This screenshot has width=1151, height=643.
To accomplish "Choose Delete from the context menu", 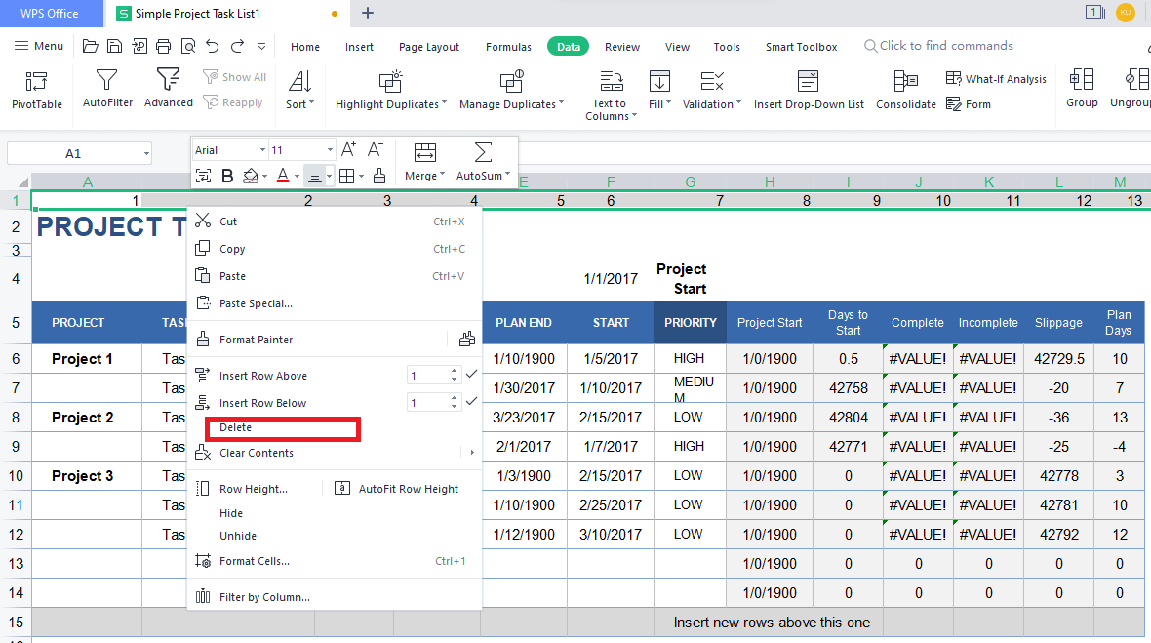I will (236, 428).
